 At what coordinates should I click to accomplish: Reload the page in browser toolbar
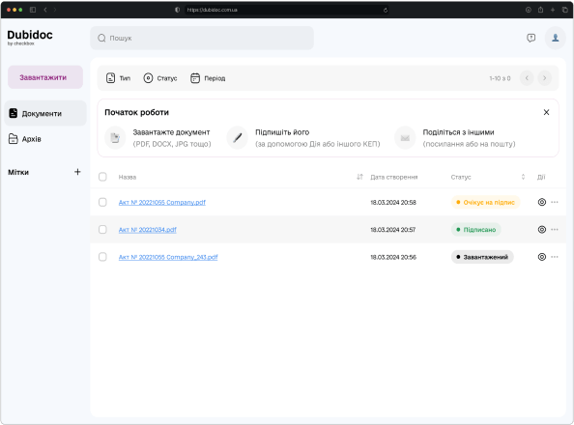[x=386, y=10]
